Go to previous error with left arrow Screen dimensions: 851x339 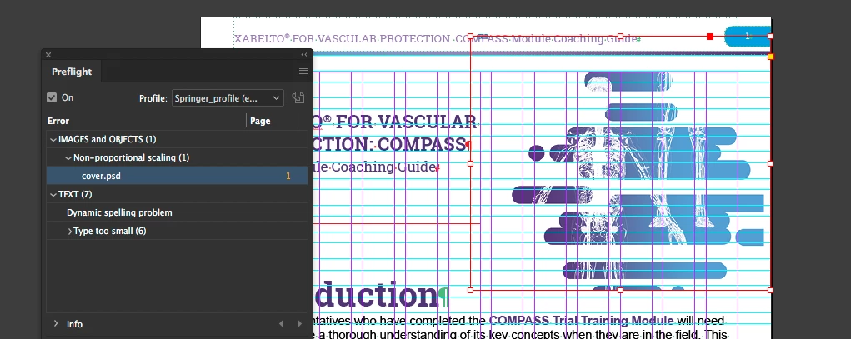point(281,324)
